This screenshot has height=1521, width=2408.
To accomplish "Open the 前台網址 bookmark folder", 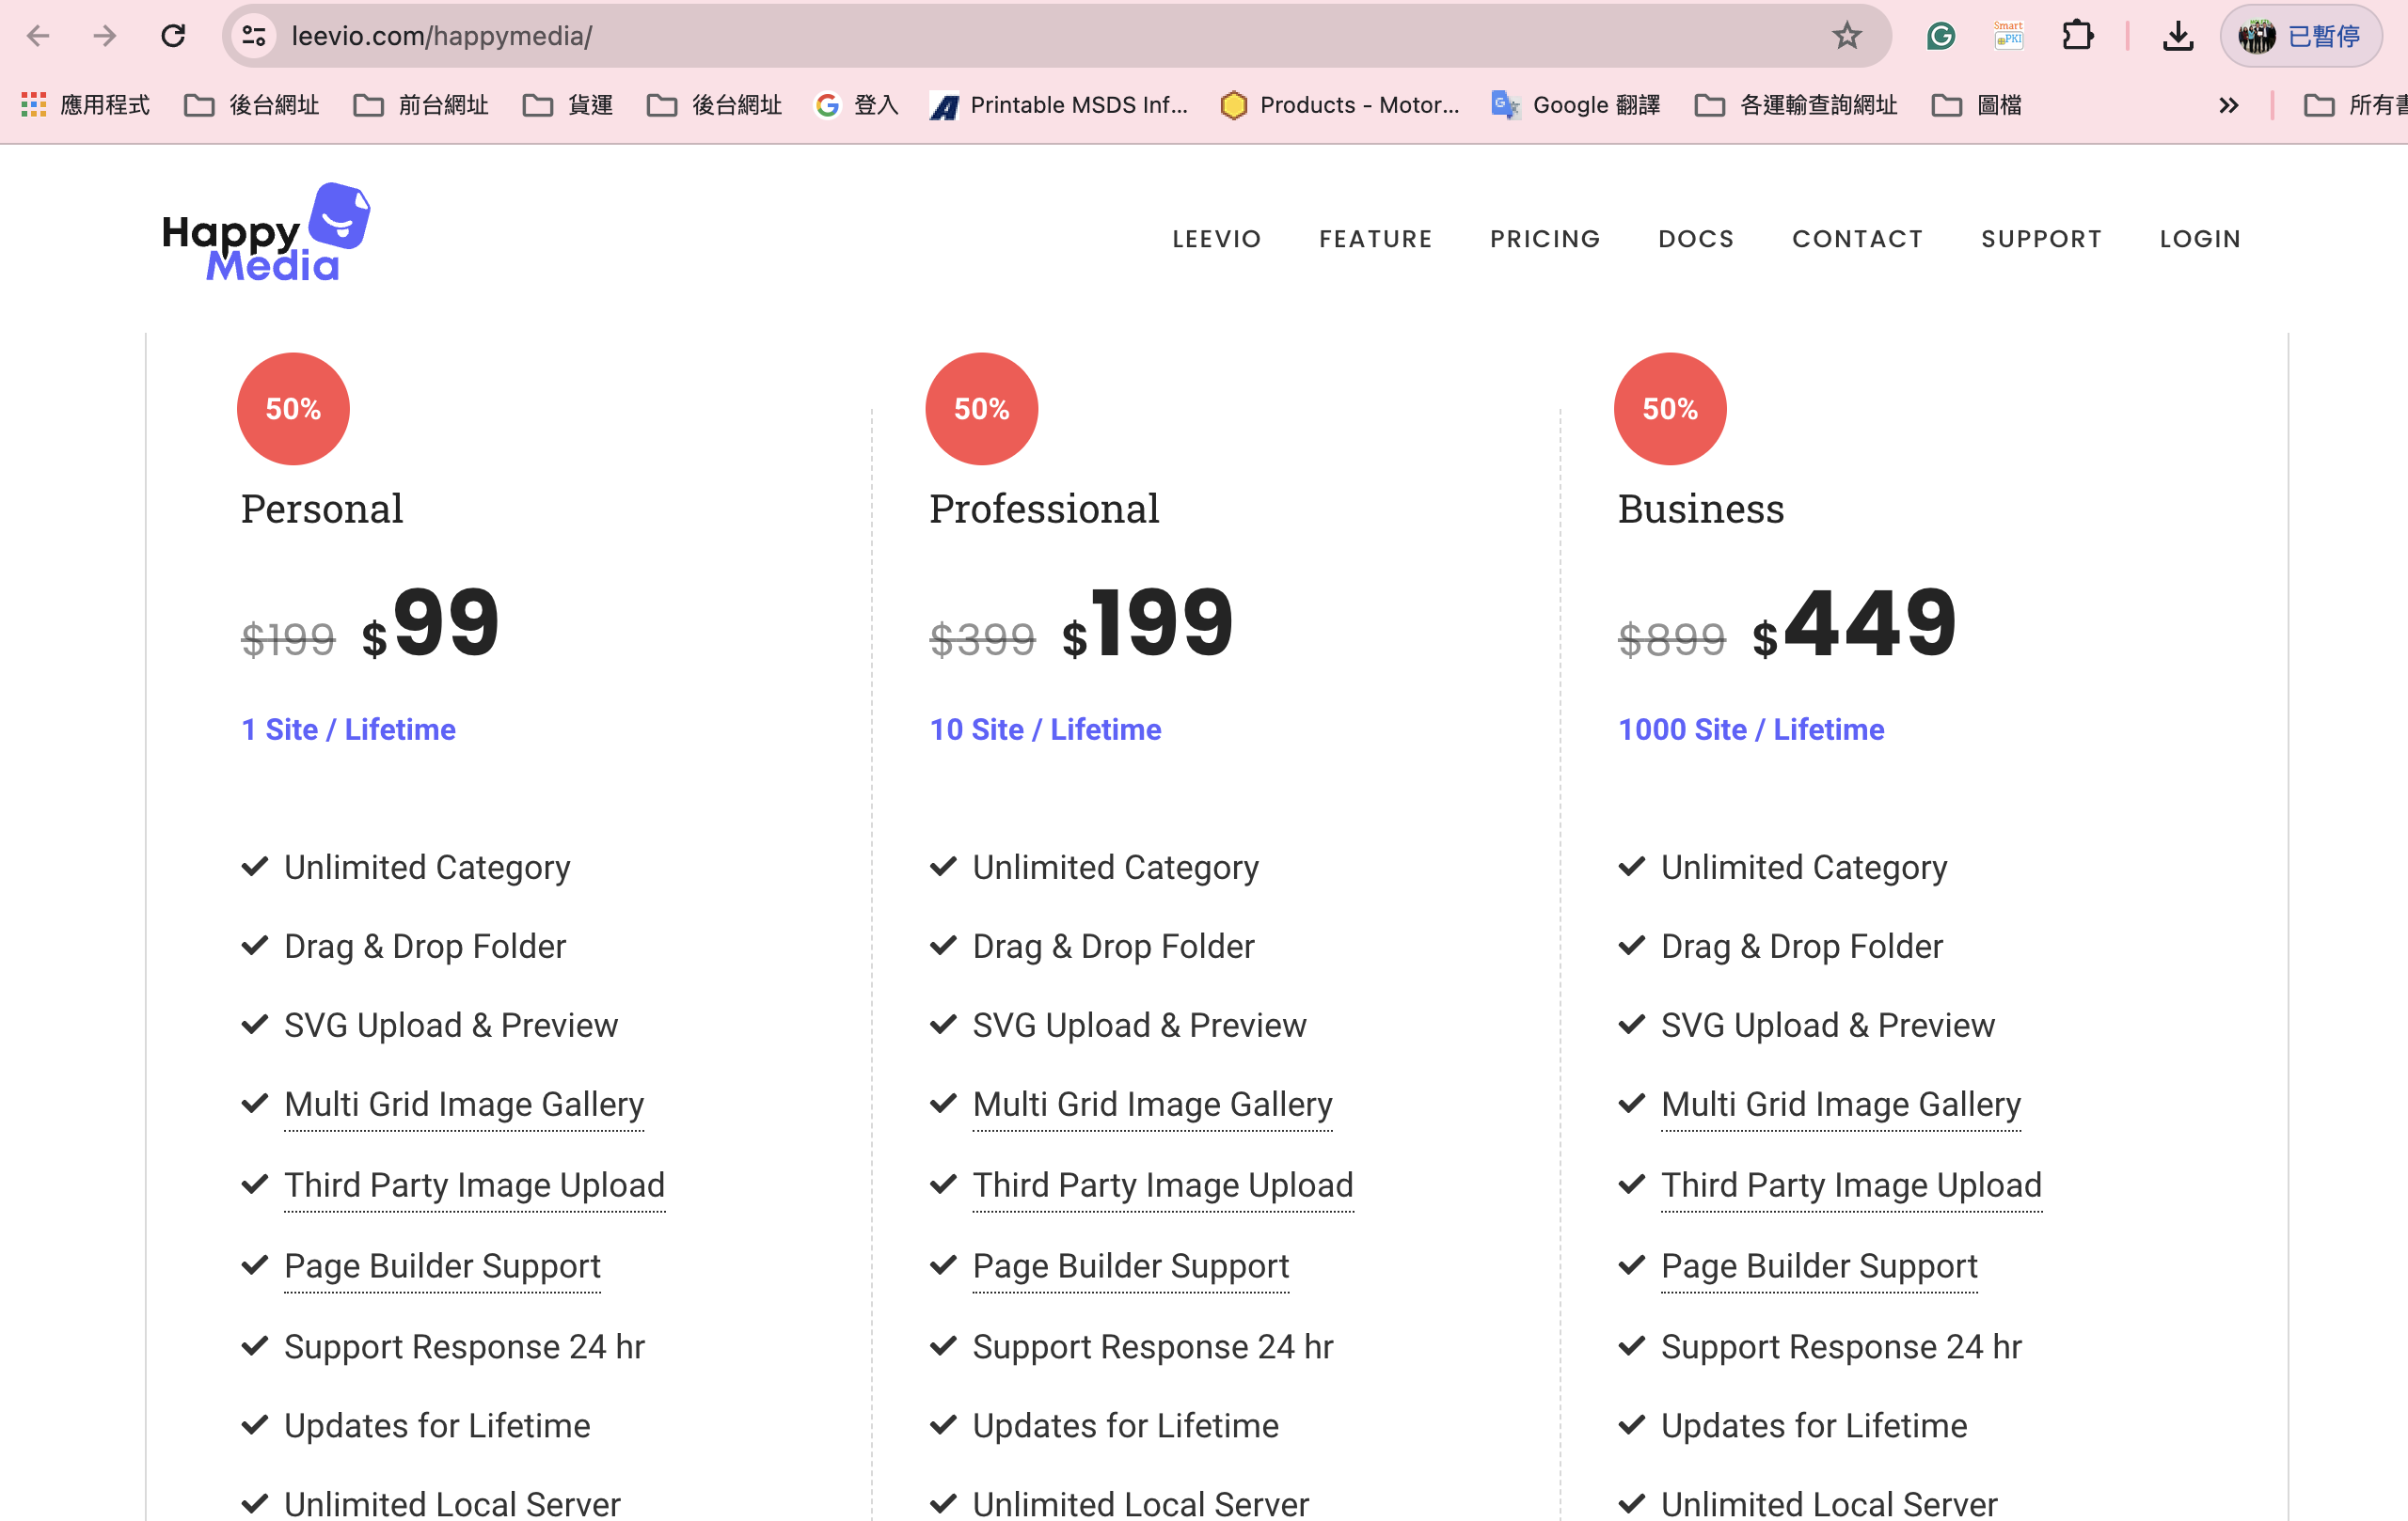I will tap(421, 105).
